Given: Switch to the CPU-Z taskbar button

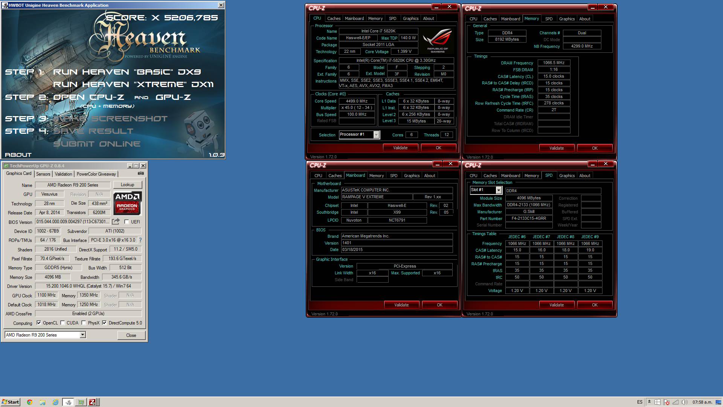Looking at the screenshot, I should click(93, 402).
